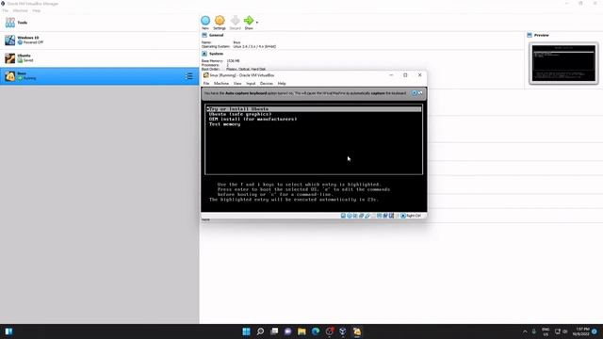Close the linux VM window
The image size is (603, 339).
419,75
